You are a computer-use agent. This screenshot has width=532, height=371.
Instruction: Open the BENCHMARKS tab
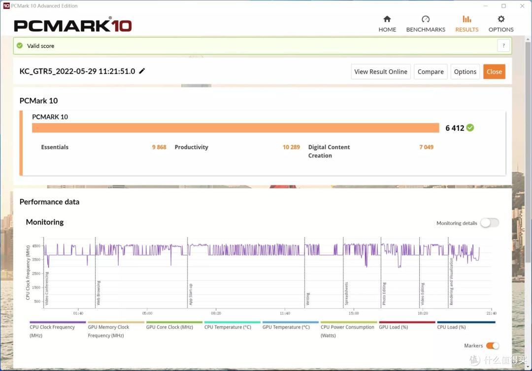426,24
